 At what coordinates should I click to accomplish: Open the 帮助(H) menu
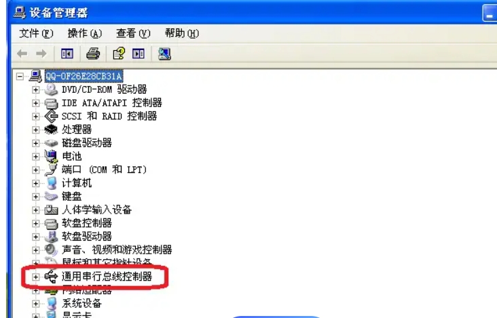(181, 33)
